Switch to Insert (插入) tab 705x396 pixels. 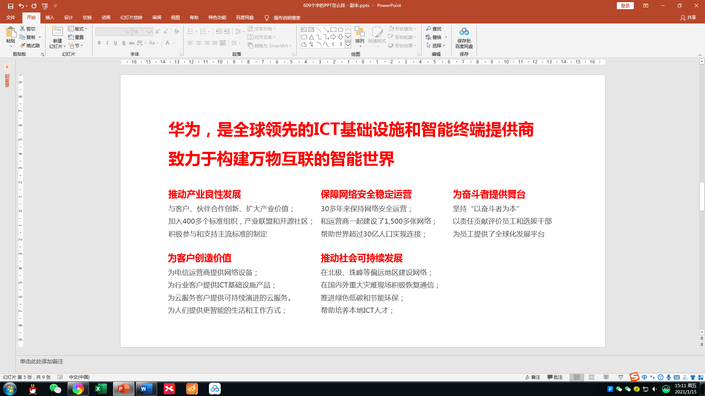[x=50, y=18]
